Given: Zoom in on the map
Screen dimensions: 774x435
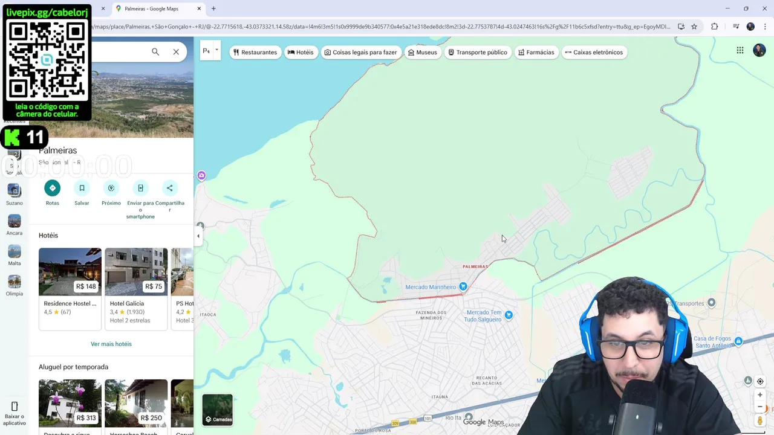Looking at the screenshot, I should tap(760, 395).
